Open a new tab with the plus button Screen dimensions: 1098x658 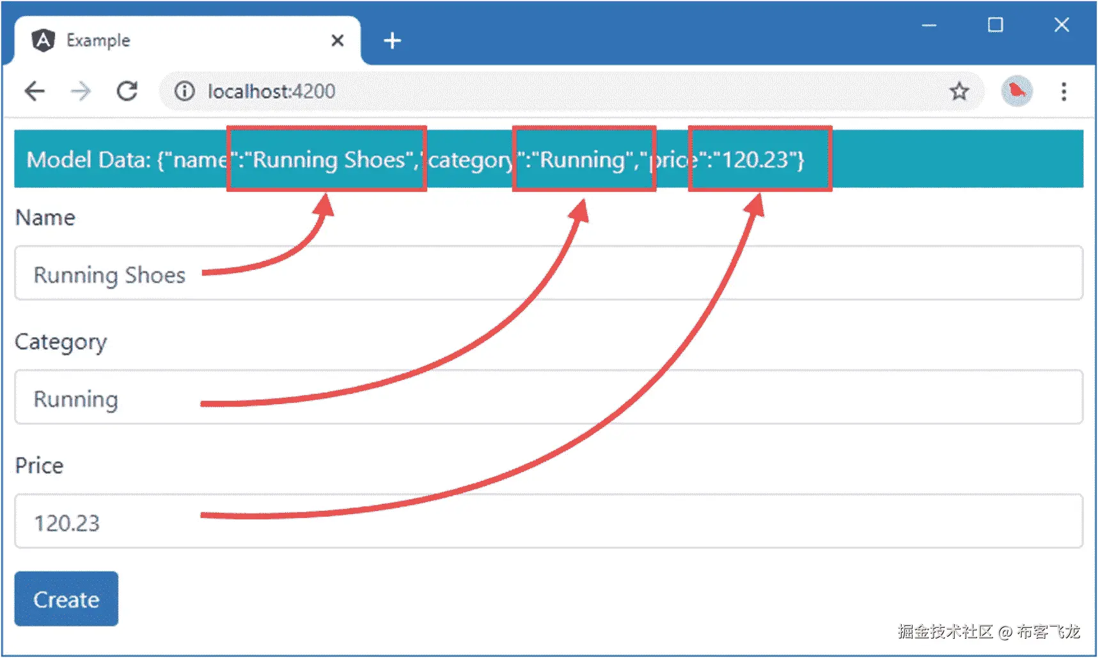click(392, 41)
